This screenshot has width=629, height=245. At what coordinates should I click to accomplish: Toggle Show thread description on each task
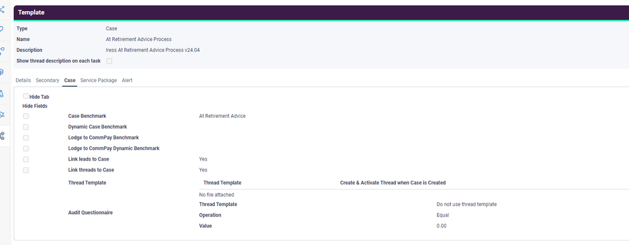coord(110,61)
